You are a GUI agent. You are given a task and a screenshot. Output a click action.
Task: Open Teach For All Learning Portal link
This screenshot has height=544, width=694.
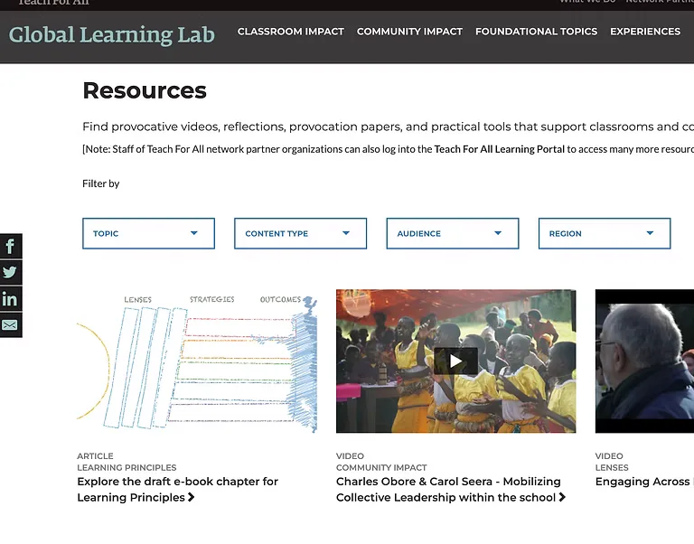click(x=499, y=149)
